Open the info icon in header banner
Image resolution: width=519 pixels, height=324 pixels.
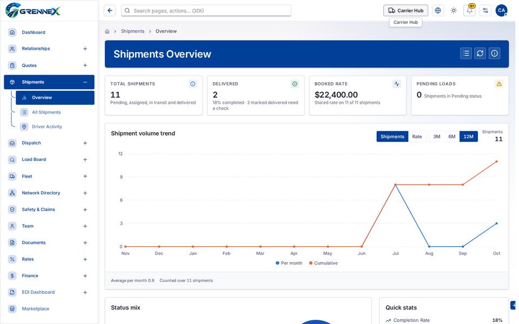[495, 53]
